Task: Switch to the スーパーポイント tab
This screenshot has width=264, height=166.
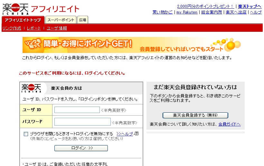Action: pos(61,20)
